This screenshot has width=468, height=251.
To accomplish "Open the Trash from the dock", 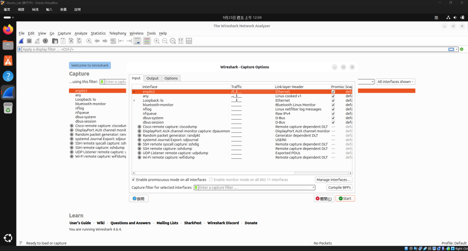I will point(8,108).
